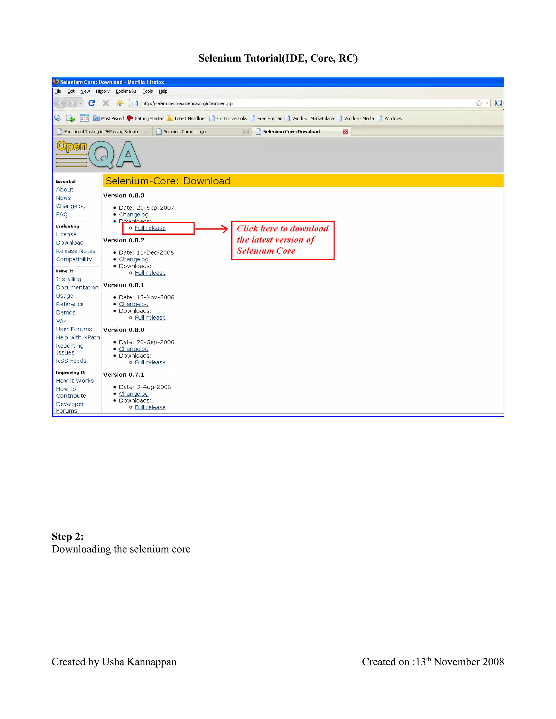
Task: Download Full release of Version 0.8.3
Action: 150,228
